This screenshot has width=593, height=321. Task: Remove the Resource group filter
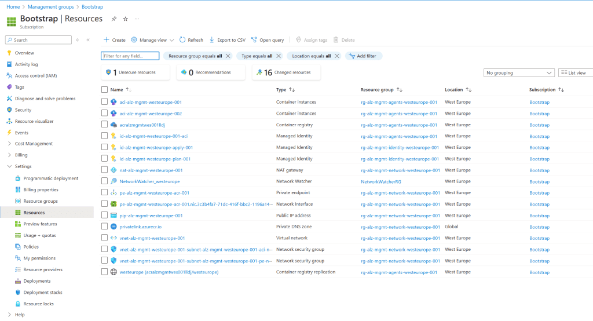(228, 56)
